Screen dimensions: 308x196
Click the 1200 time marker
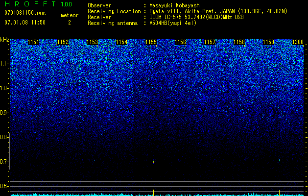pos(298,42)
